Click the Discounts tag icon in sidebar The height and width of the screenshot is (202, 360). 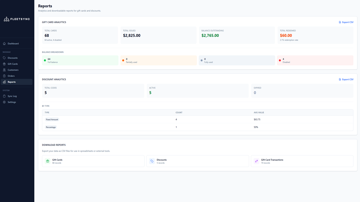[4, 58]
